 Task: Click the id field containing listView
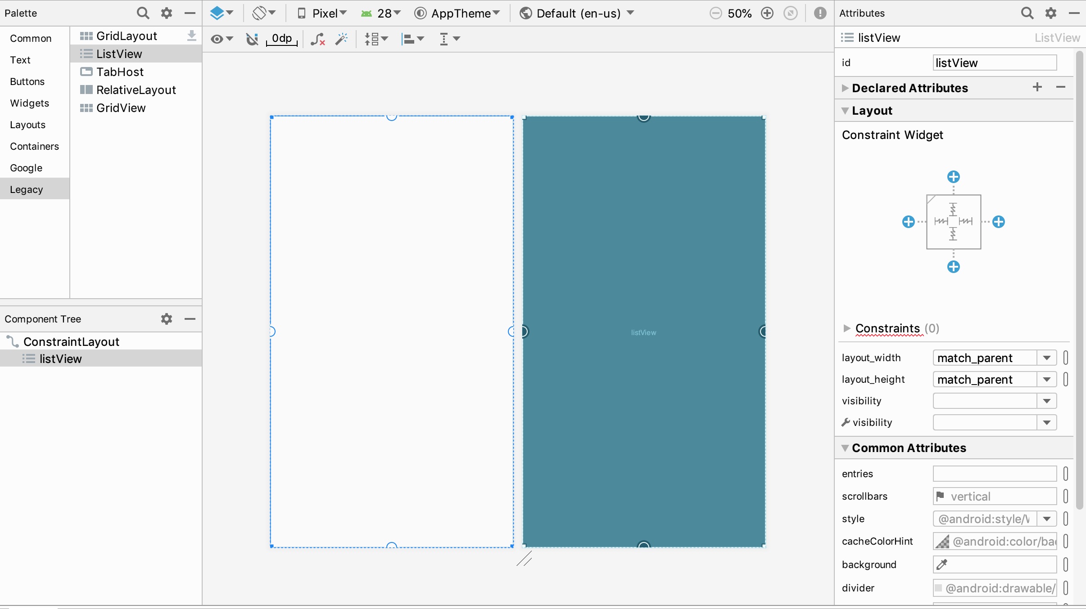(x=995, y=63)
